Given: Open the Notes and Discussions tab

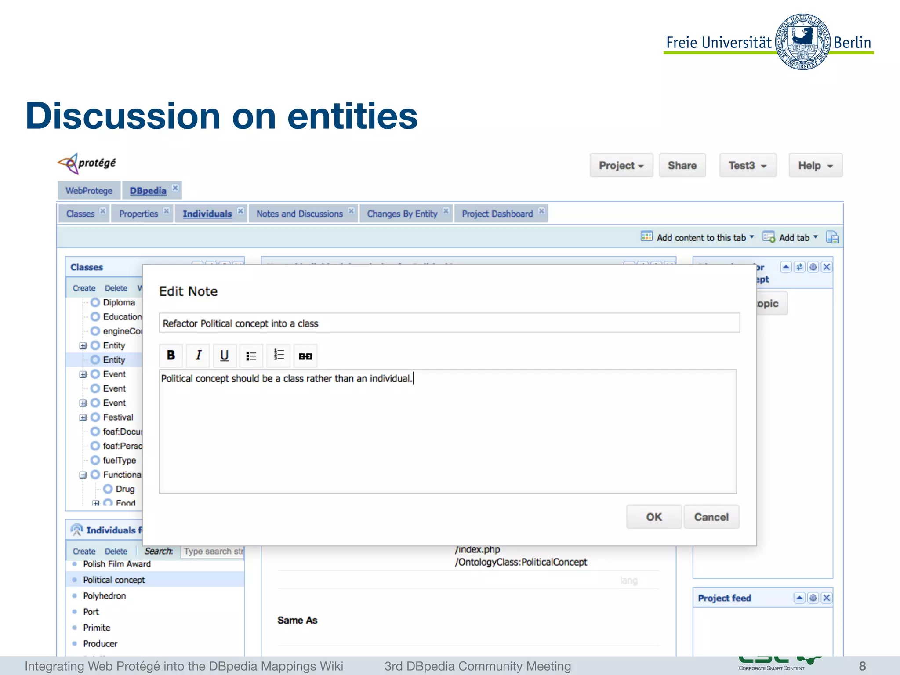Looking at the screenshot, I should pos(300,214).
